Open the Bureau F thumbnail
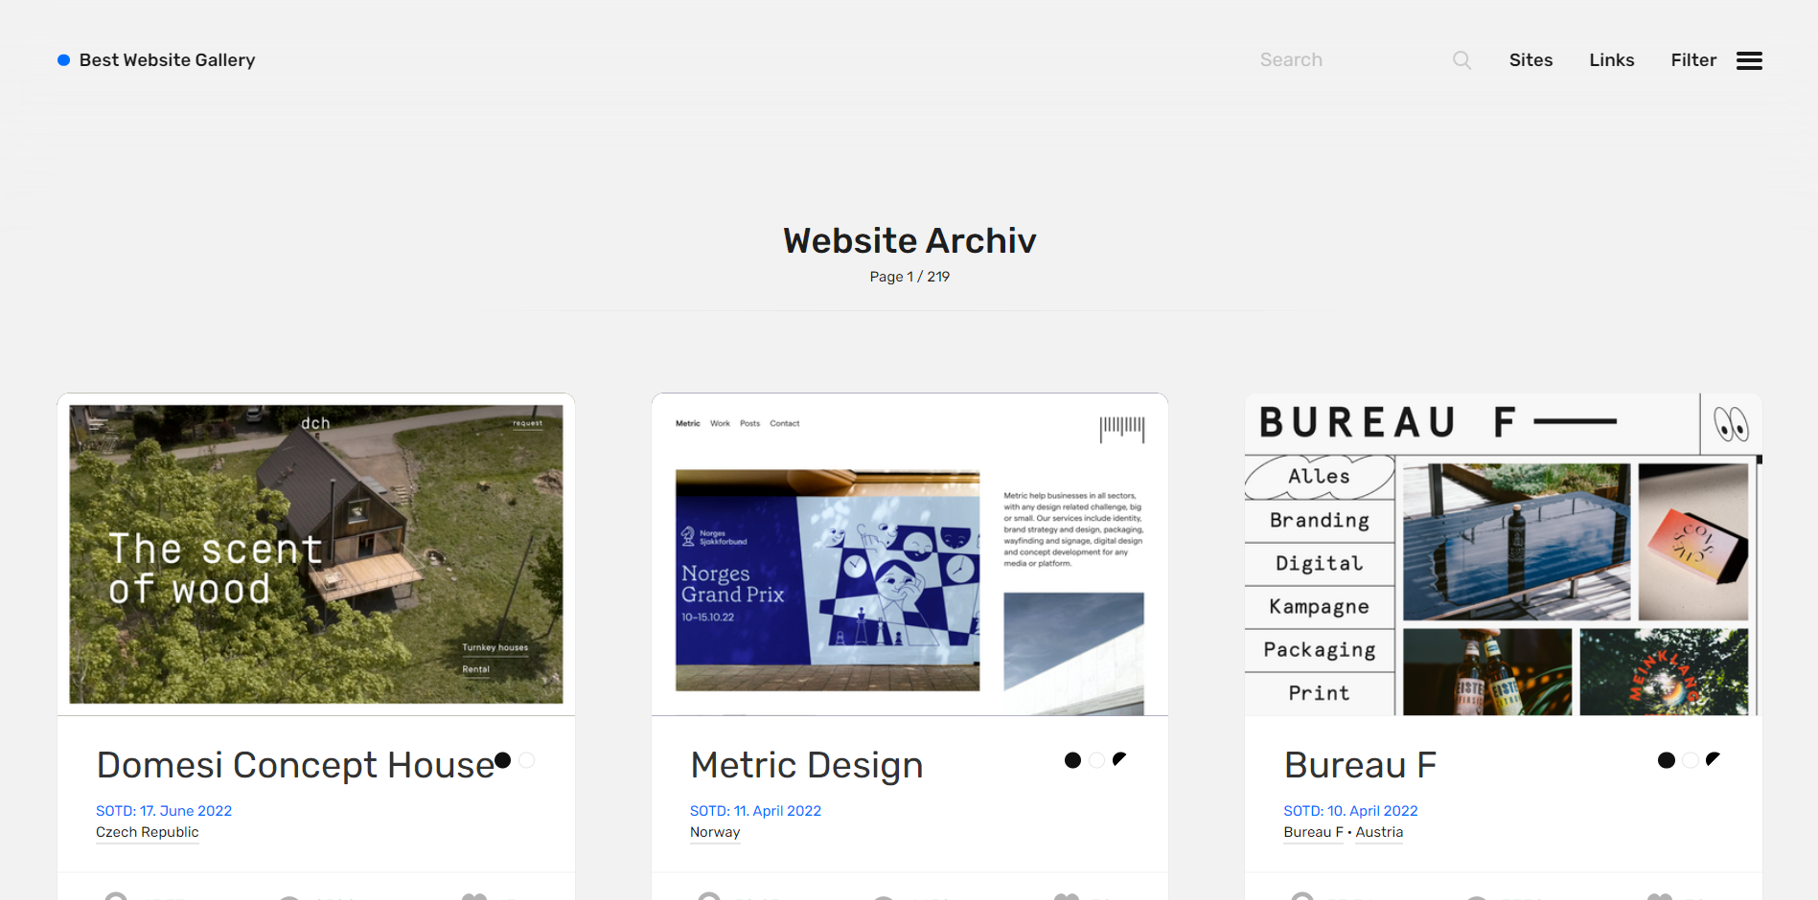Screen dimensions: 1818x900 click(1503, 554)
